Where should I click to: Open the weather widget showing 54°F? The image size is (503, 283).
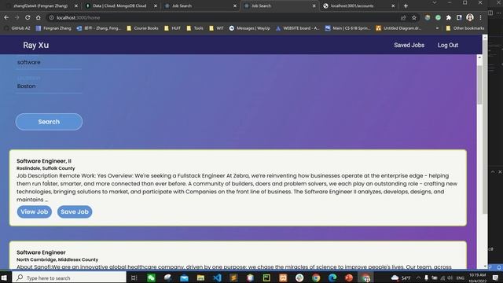[401, 277]
